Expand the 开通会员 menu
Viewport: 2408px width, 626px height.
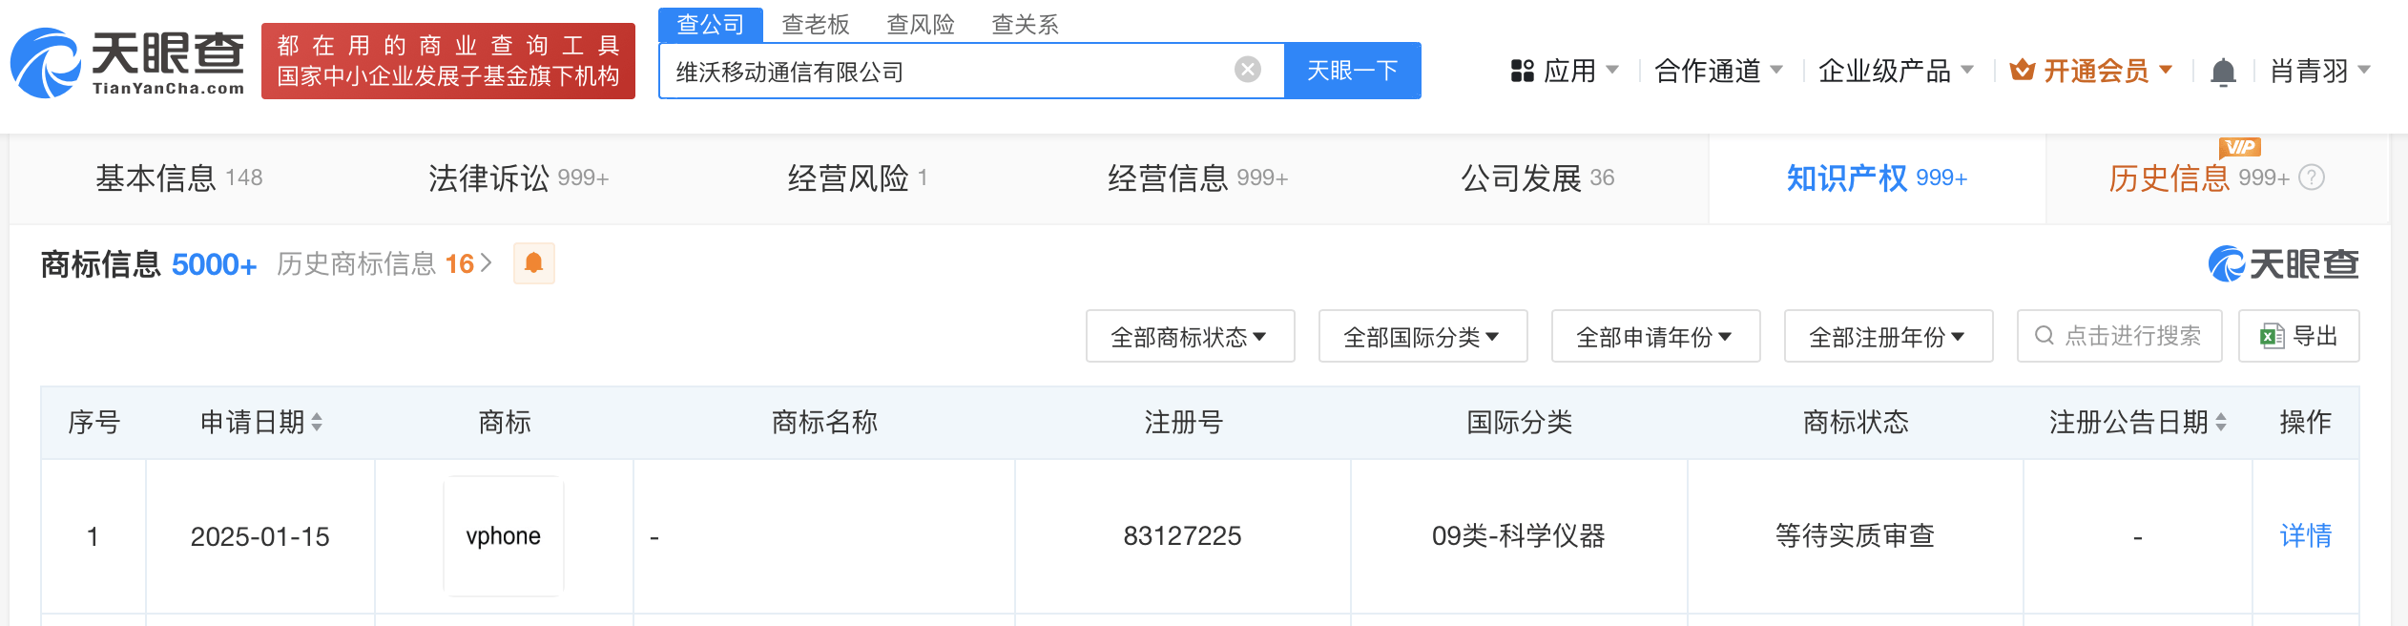pos(2091,71)
